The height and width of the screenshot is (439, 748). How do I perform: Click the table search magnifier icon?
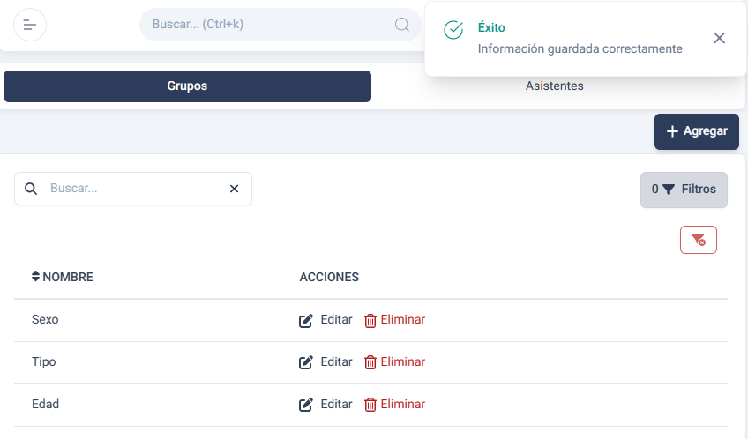31,189
